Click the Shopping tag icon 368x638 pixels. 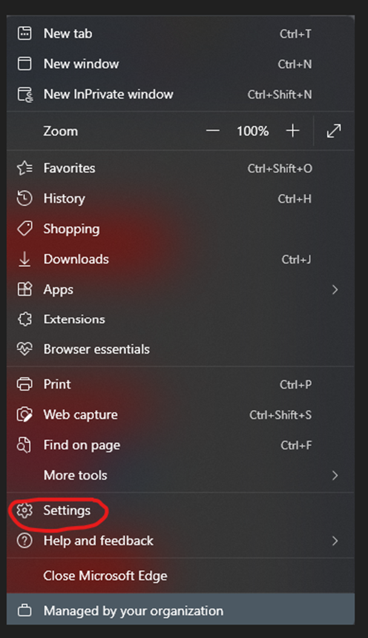coord(24,229)
